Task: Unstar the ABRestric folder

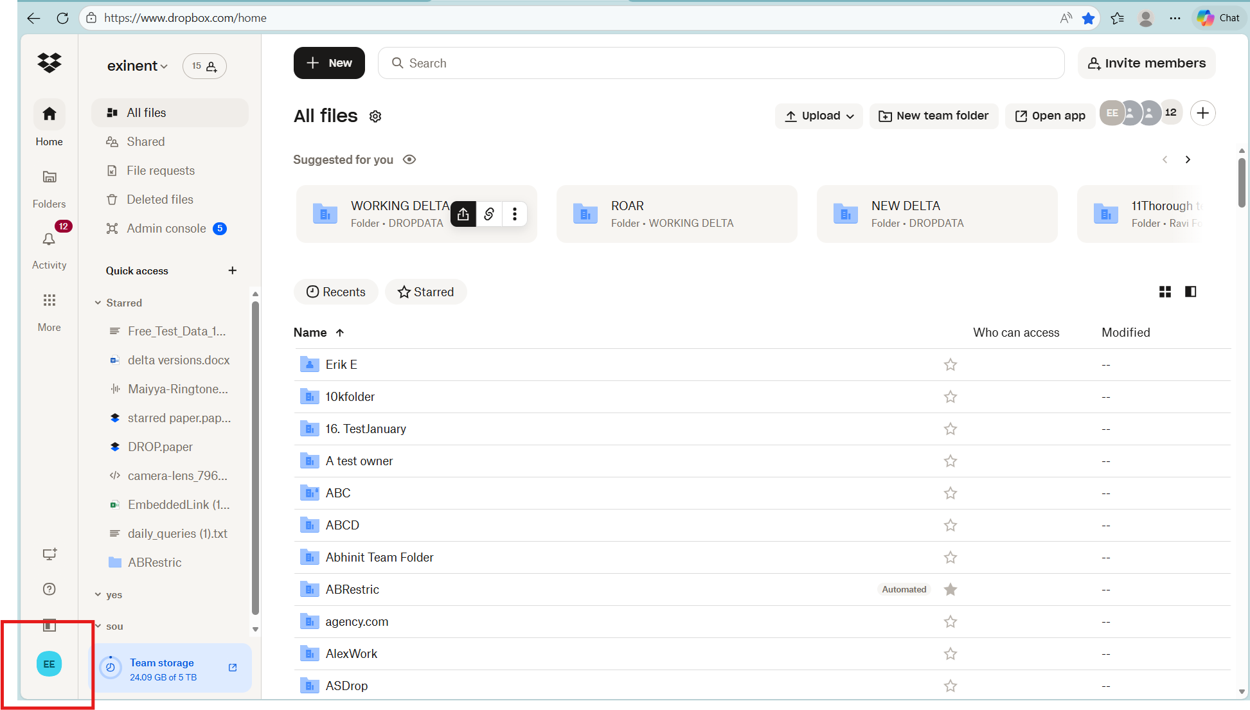Action: coord(950,590)
